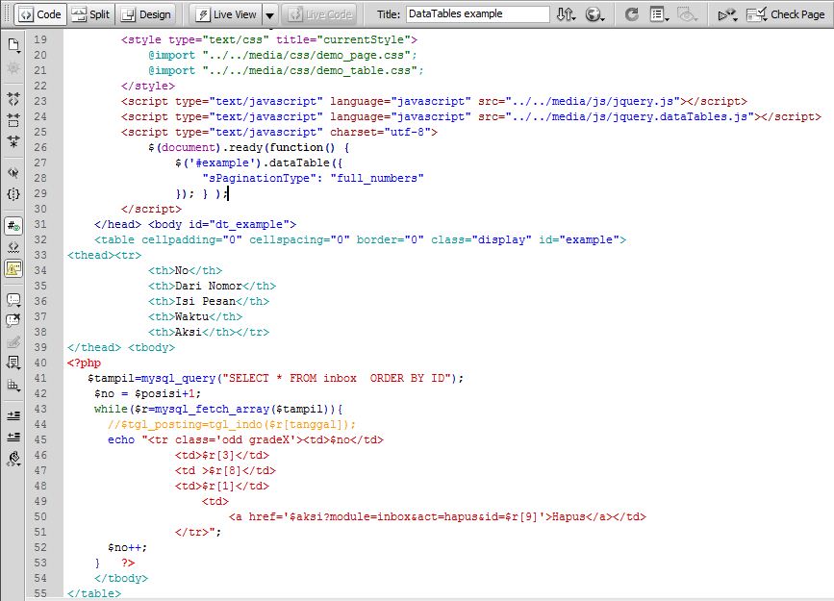Open the Format Source Code menu
The height and width of the screenshot is (601, 834).
(13, 459)
